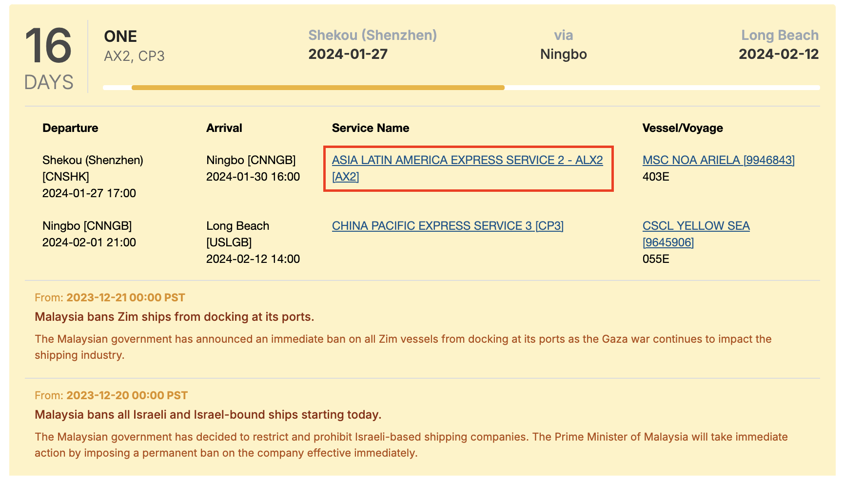Click voyage number 055E
The height and width of the screenshot is (480, 844).
(x=656, y=259)
